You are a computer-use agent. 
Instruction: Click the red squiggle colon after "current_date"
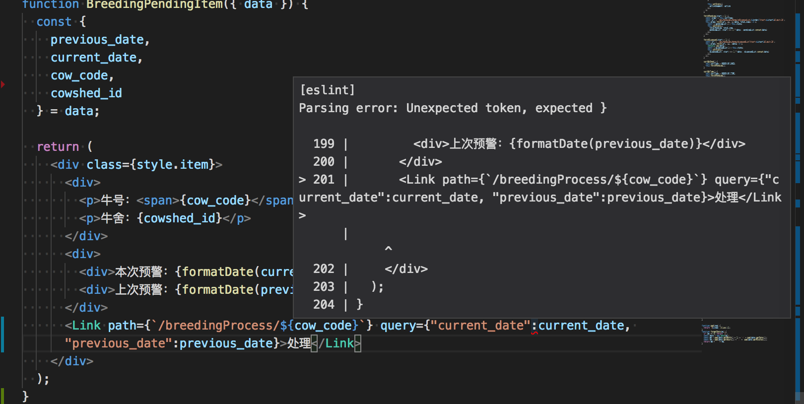pos(535,326)
